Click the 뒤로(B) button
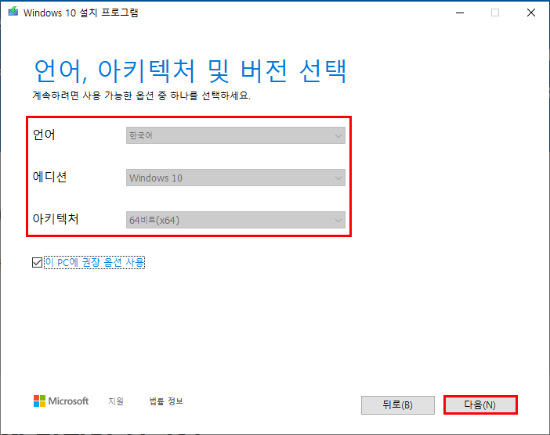Image resolution: width=550 pixels, height=435 pixels. [x=398, y=405]
